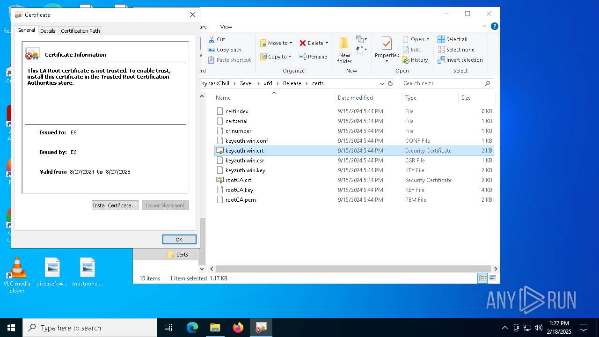Click the red Delete X icon
This screenshot has width=599, height=337.
(303, 43)
